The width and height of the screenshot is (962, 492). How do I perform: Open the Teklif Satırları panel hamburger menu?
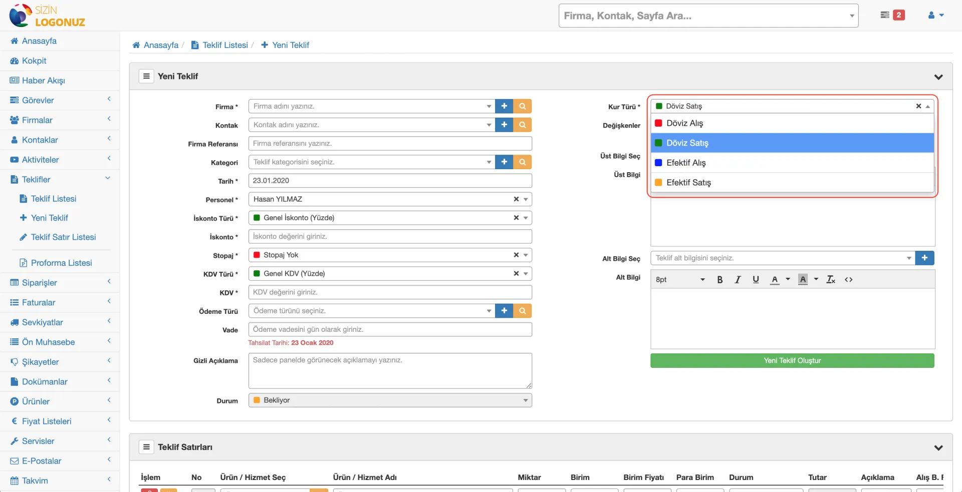point(146,447)
